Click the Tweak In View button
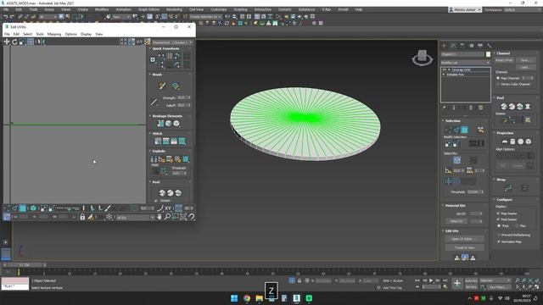The image size is (543, 305). 464,247
